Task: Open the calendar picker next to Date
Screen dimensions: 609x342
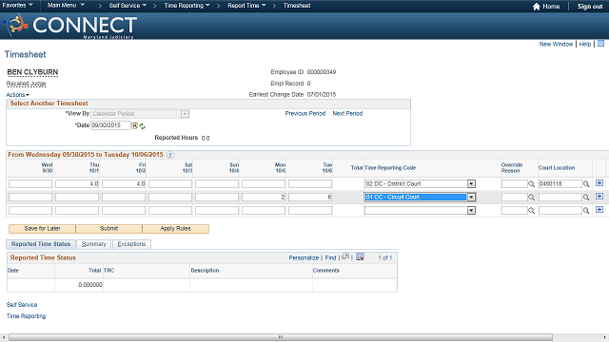Action: point(134,125)
